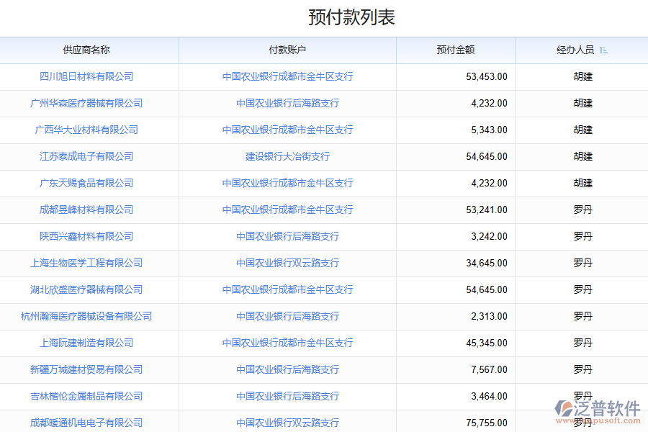Open the 建设银行大冶街支行 account link
Viewport: 648px width, 432px height.
[287, 156]
